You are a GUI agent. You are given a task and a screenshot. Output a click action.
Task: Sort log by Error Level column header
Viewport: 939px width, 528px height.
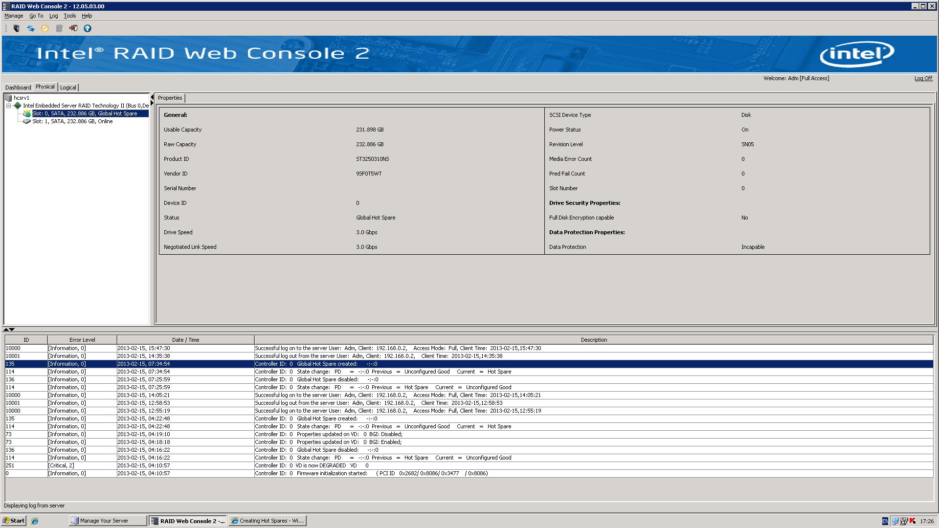(82, 340)
